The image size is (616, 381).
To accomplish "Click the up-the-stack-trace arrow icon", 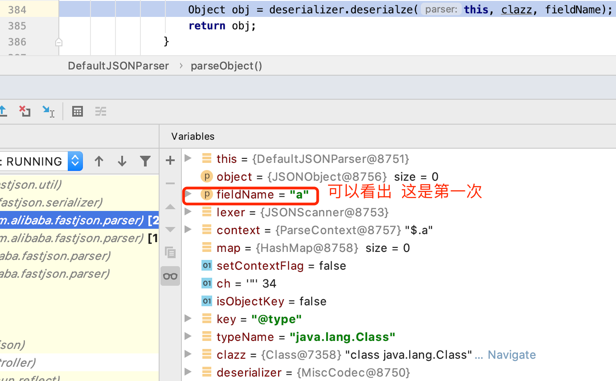I will (99, 161).
